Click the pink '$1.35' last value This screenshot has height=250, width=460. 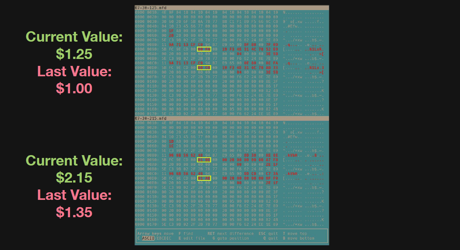coord(74,212)
